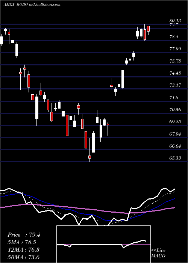Click the latest red candlestick at far right
The width and height of the screenshot is (188, 263).
pos(149,29)
